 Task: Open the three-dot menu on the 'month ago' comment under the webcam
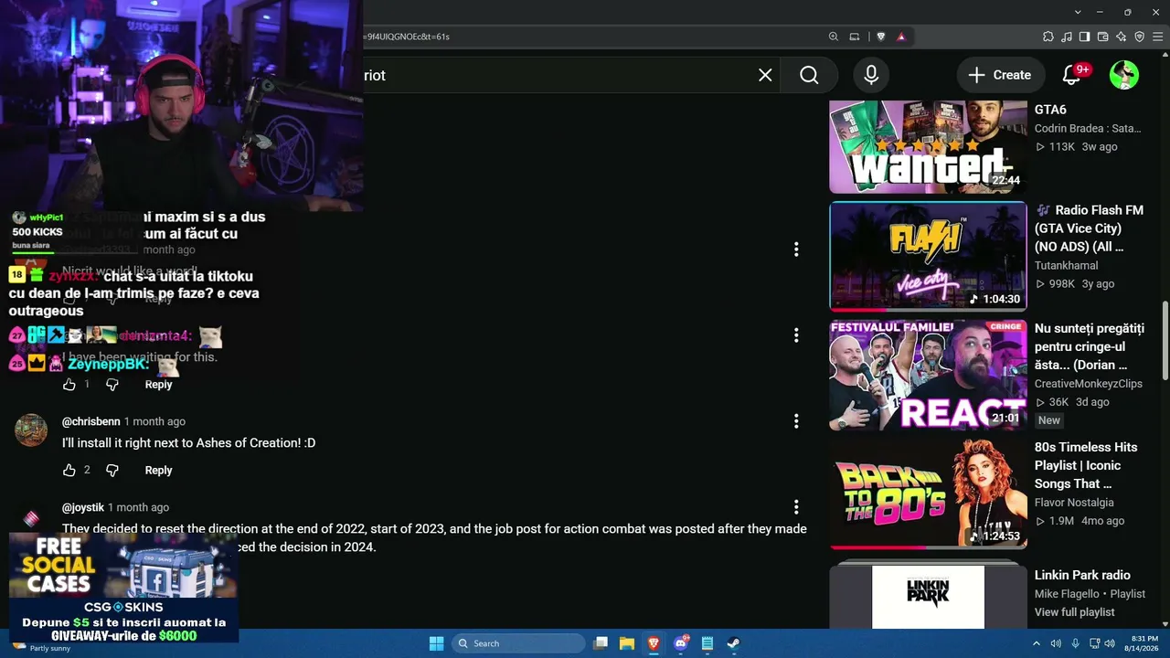796,249
